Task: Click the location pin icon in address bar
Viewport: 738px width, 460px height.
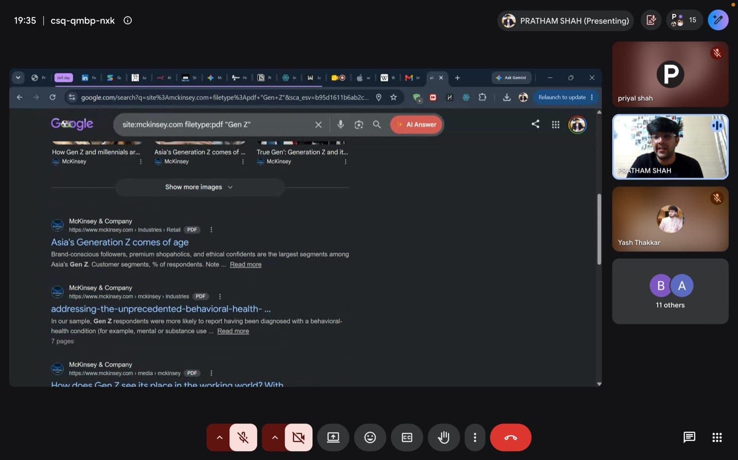Action: pos(379,97)
